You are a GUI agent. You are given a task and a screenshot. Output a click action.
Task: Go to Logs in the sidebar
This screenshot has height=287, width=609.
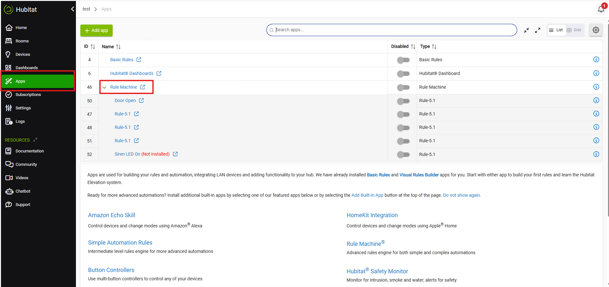pyautogui.click(x=20, y=121)
